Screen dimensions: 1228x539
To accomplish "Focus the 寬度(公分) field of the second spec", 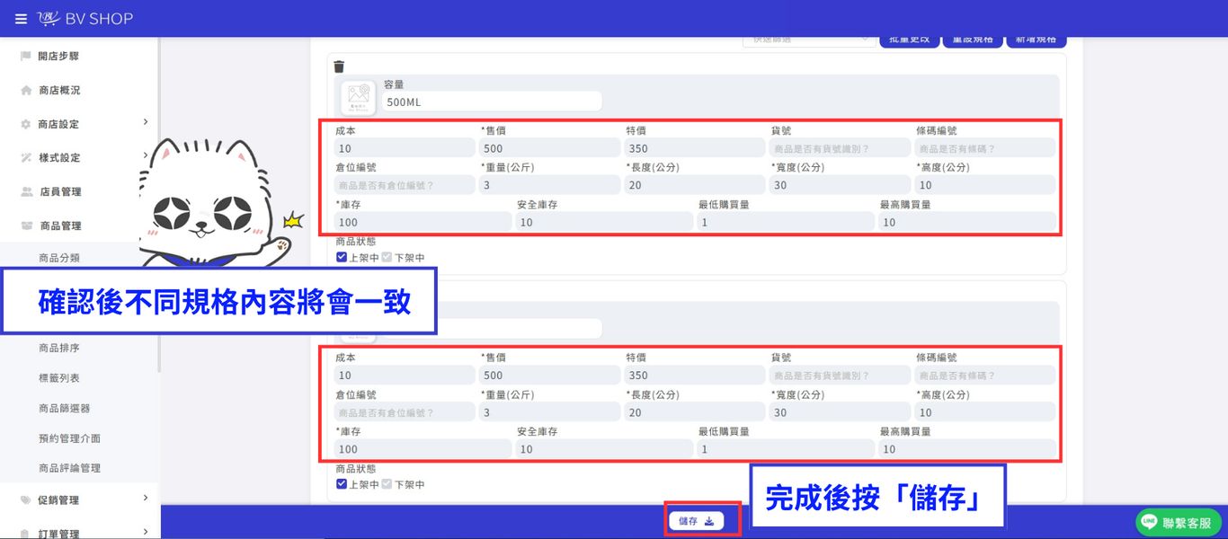I will [841, 412].
